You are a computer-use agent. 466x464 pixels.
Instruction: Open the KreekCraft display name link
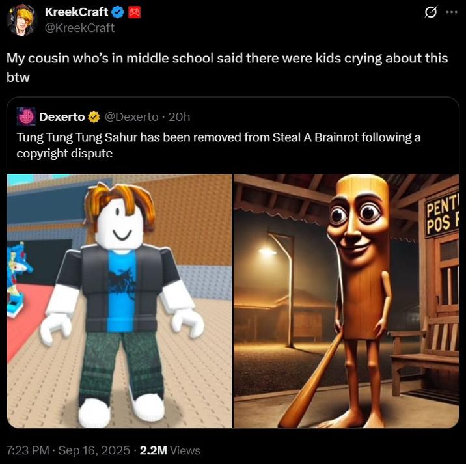(x=76, y=12)
